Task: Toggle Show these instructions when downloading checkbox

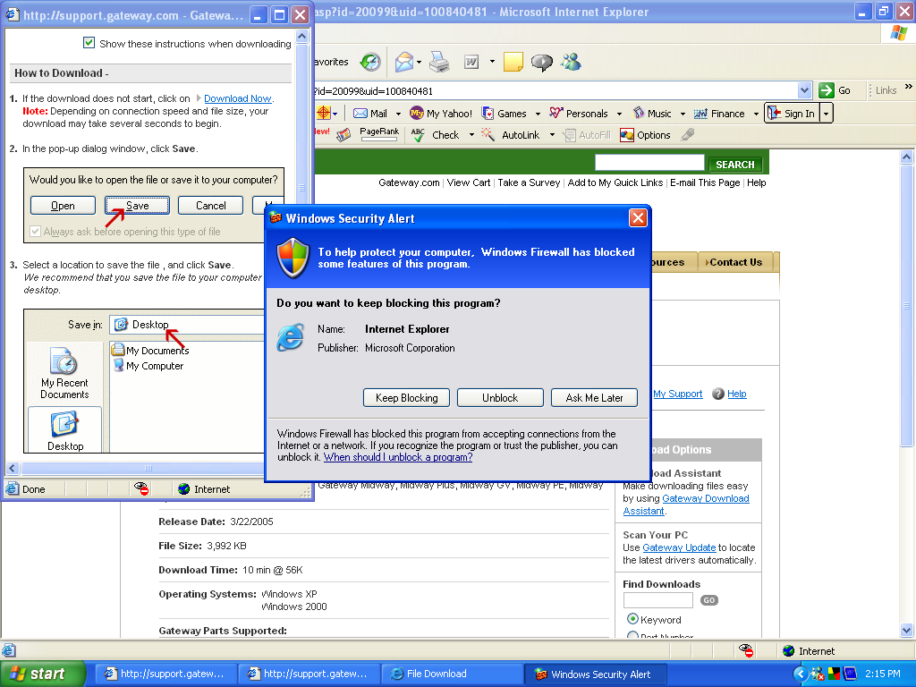Action: [89, 43]
